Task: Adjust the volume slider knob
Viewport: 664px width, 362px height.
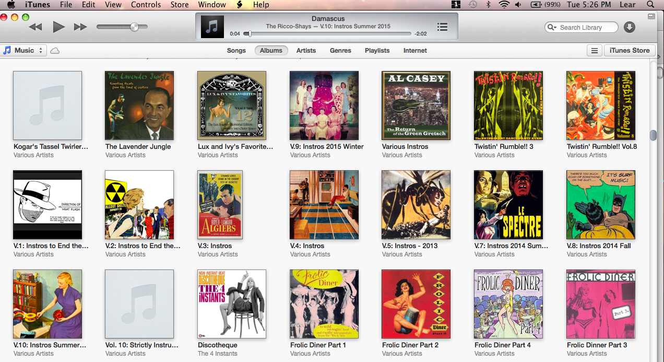Action: 134,27
